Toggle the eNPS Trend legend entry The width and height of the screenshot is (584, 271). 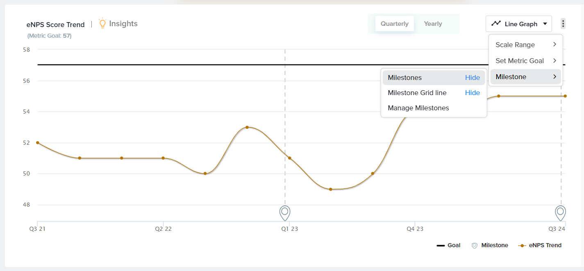pos(540,245)
